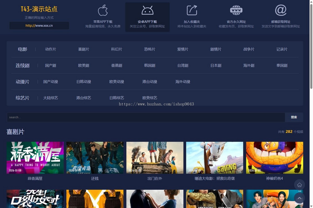Viewport: 313px width, 208px height.
Task: Go to the 台湾剧 category
Action: pos(183,66)
